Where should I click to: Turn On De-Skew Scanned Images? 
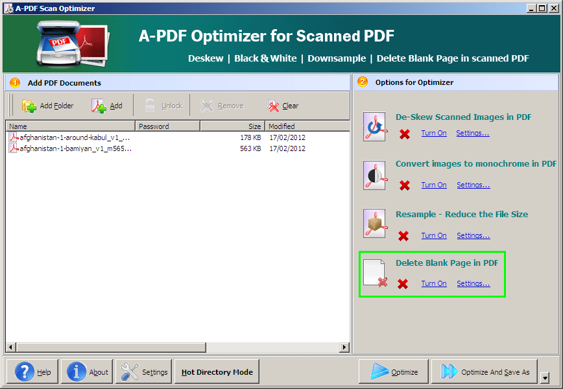coord(434,133)
